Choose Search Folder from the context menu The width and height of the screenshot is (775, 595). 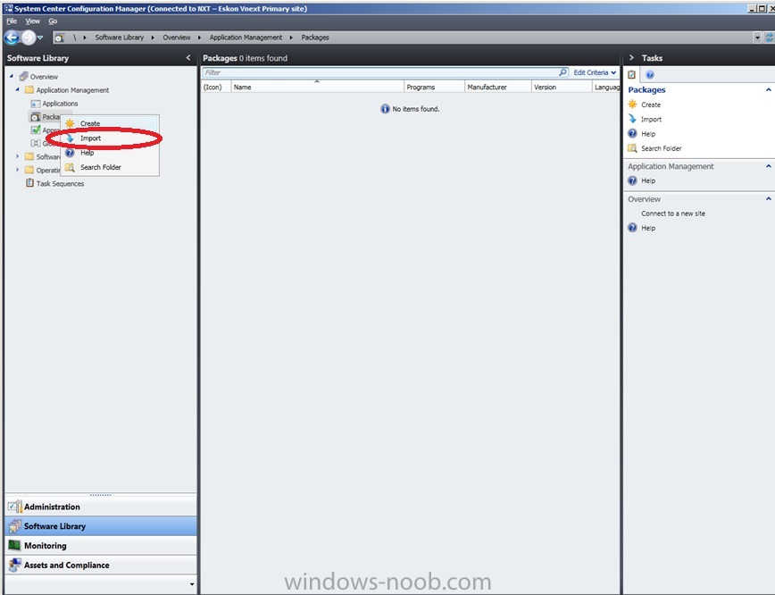coord(110,167)
